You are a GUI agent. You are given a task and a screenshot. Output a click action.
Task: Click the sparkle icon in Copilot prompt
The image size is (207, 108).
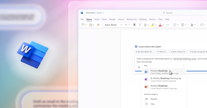point(139,67)
